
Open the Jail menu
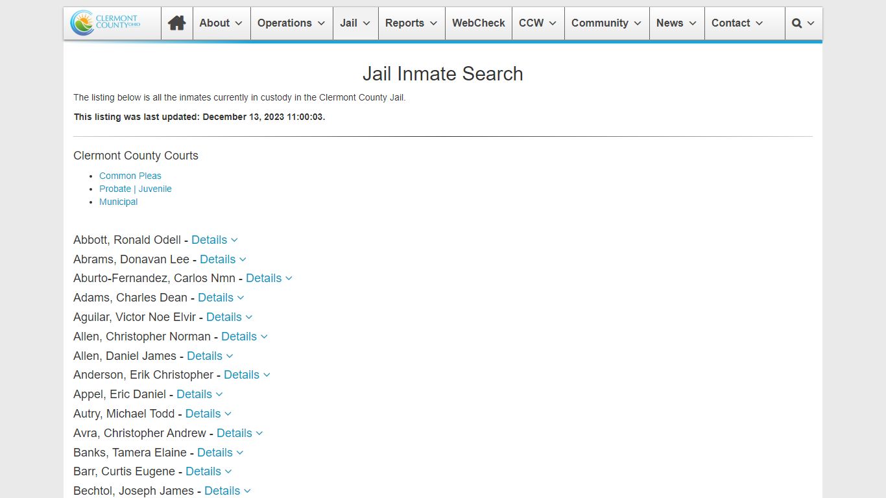click(x=355, y=23)
